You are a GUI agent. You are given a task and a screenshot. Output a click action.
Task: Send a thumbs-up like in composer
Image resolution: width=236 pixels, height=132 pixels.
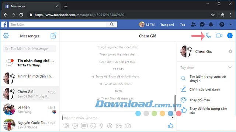point(170,126)
